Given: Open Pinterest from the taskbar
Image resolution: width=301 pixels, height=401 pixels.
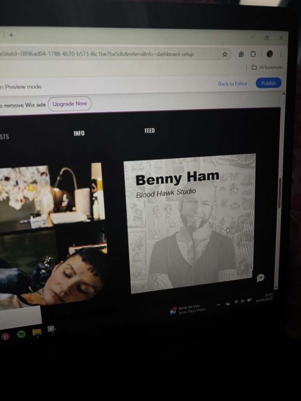Looking at the screenshot, I should (x=5, y=336).
